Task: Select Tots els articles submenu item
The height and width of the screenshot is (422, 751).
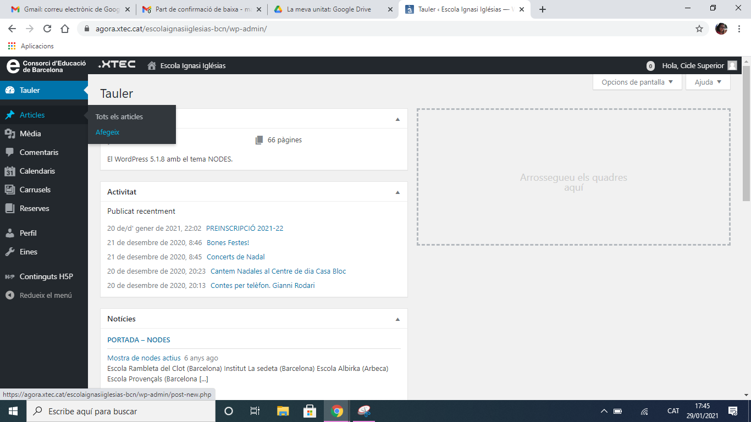Action: pos(119,116)
